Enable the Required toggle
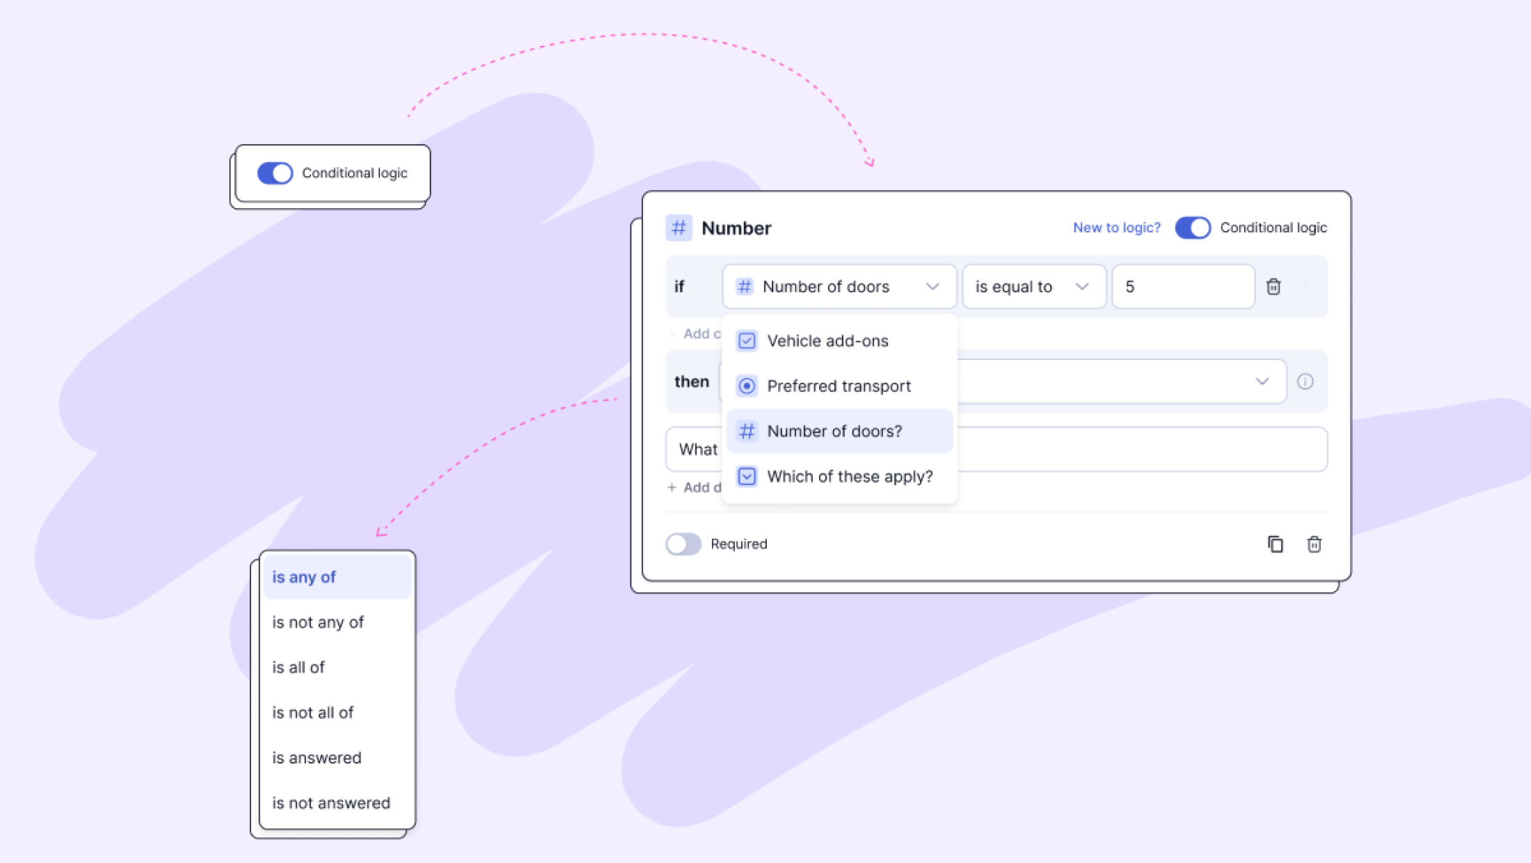The width and height of the screenshot is (1531, 863). coord(683,544)
